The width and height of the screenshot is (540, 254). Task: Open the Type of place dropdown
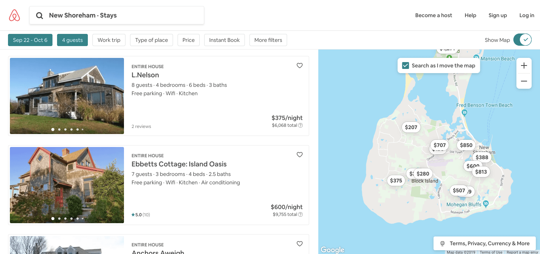[151, 40]
